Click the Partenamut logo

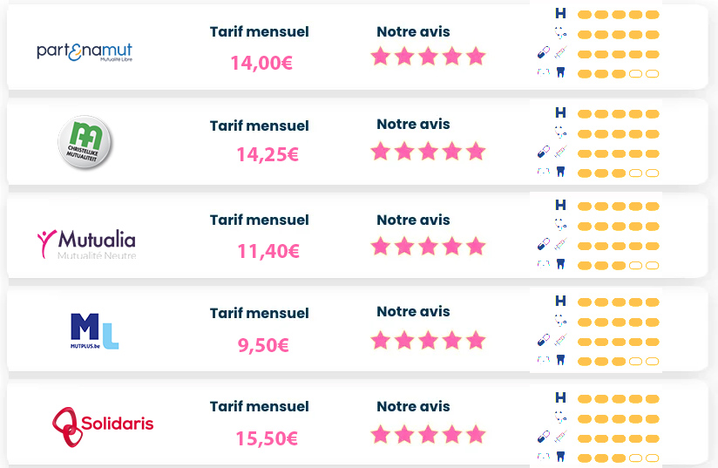(85, 51)
